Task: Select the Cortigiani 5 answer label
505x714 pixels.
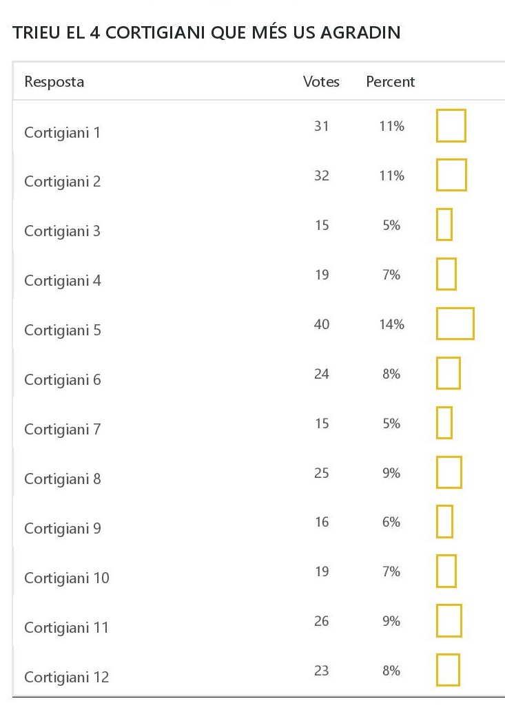Action: tap(62, 330)
